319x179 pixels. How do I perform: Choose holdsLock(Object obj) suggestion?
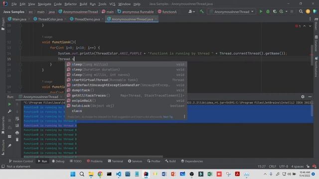(x=126, y=106)
